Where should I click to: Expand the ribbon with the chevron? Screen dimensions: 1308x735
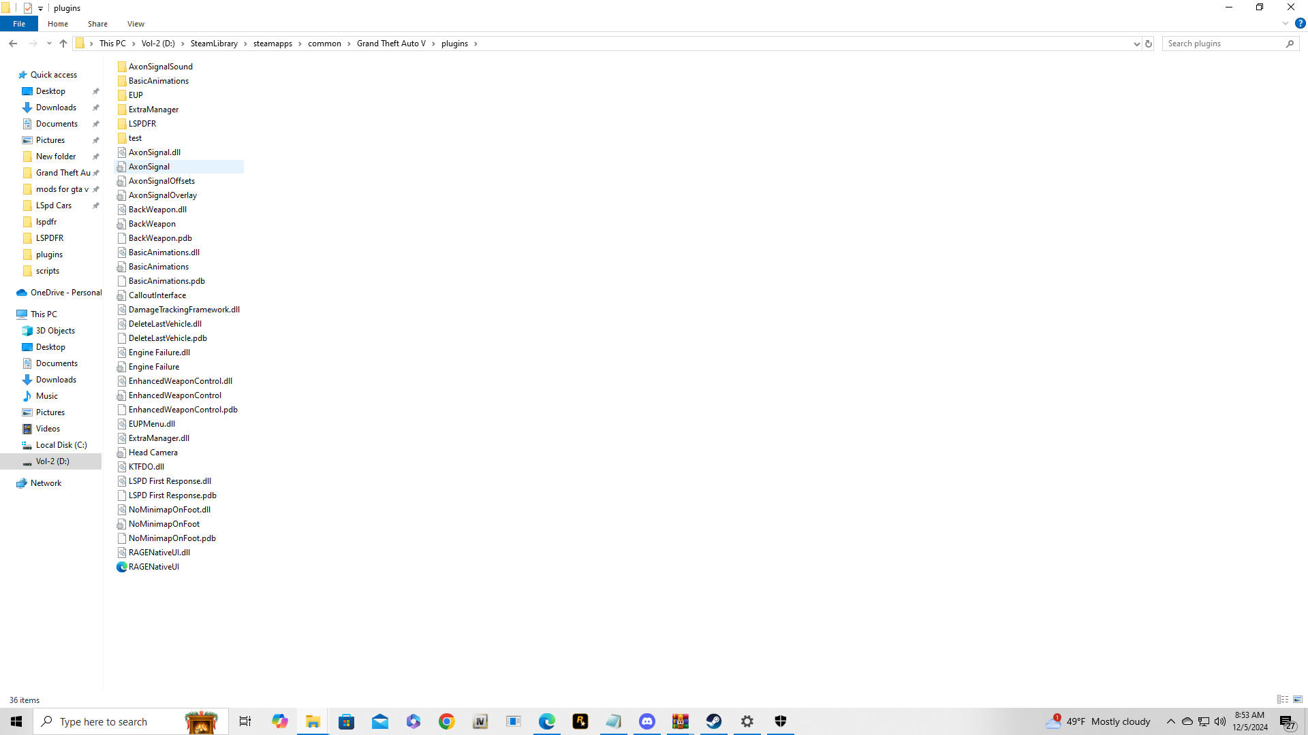click(1285, 23)
